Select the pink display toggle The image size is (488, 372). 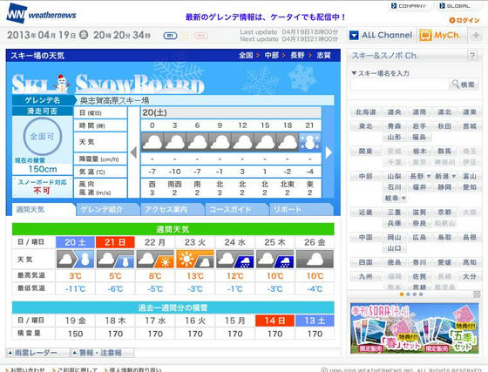(x=201, y=36)
